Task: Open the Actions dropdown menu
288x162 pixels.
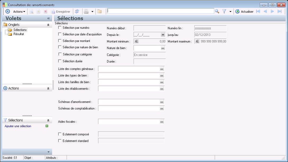Action: click(19, 12)
